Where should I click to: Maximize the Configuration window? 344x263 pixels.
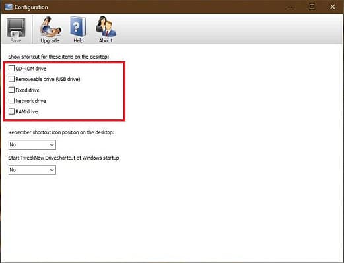click(x=312, y=7)
